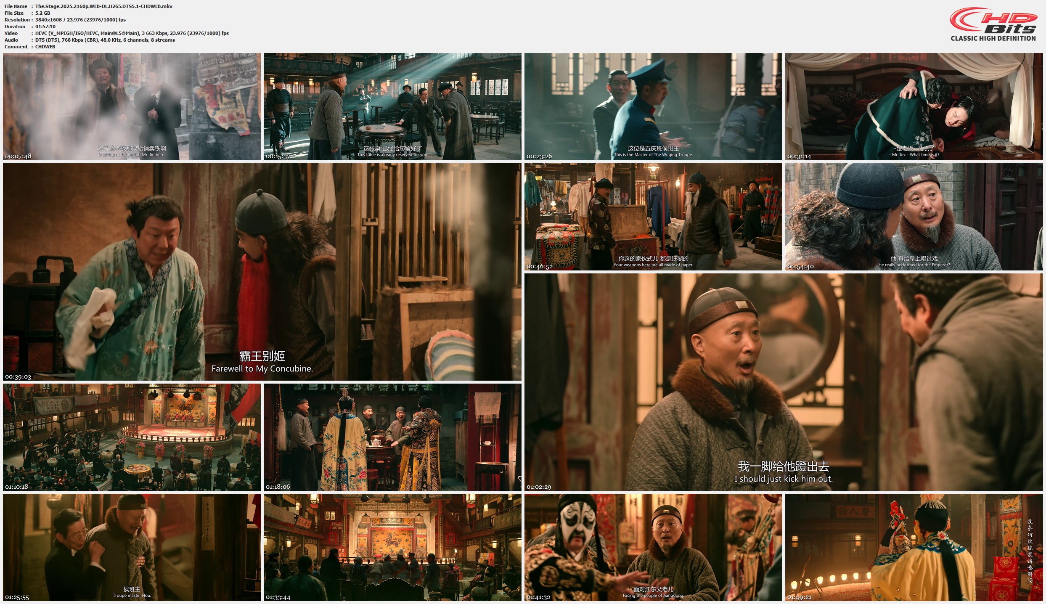Screen dimensions: 1046x604
Task: Open the thumbnail at 01:33:44
Action: point(392,547)
